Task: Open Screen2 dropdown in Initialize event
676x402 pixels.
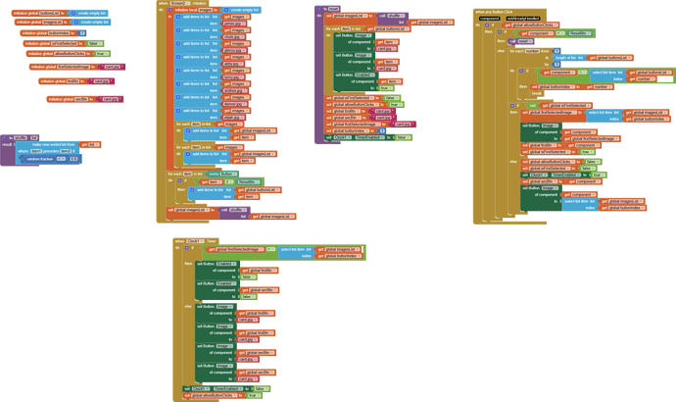Action: pos(180,3)
